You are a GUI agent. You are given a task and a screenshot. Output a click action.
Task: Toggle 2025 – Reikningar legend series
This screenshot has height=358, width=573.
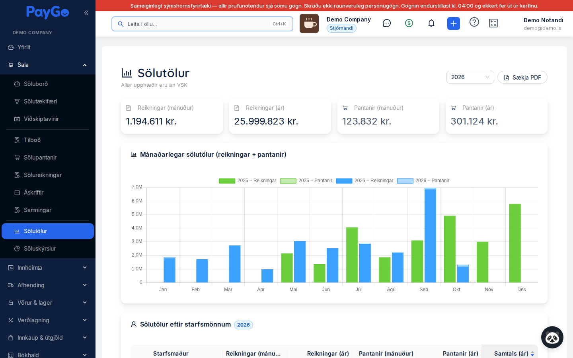(x=248, y=181)
